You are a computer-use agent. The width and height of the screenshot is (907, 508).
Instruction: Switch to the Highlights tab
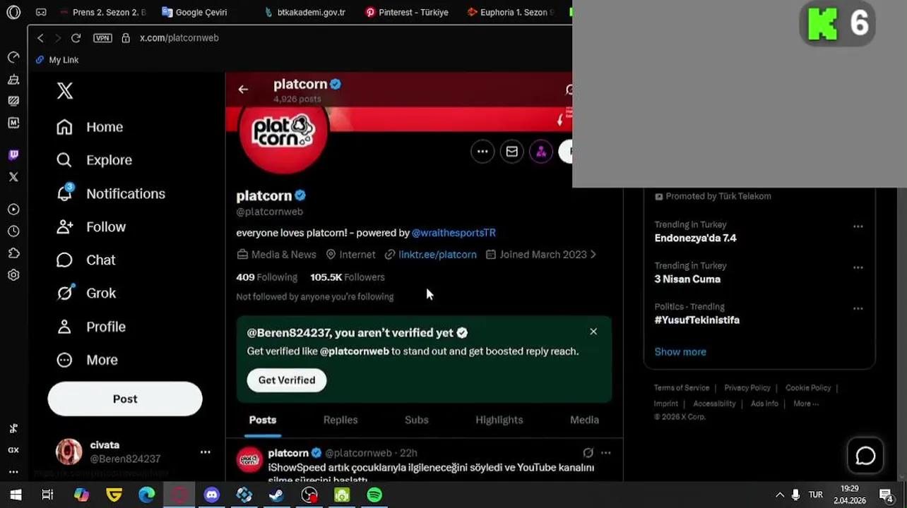click(x=499, y=420)
